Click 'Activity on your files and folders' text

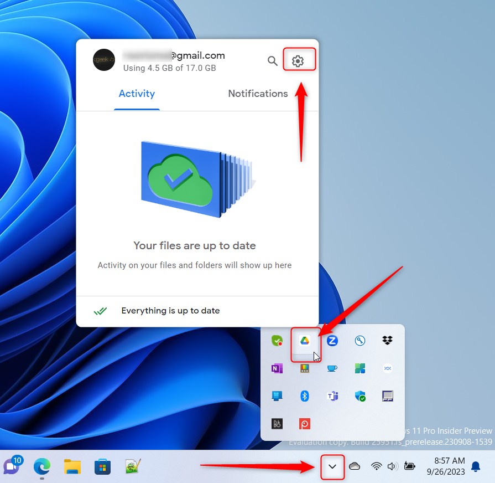click(195, 265)
